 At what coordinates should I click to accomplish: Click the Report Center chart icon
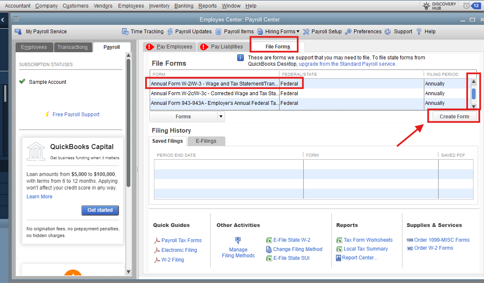click(x=339, y=258)
